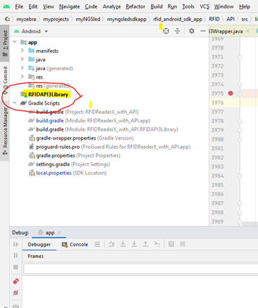Open Project panel settings gear
This screenshot has height=308, width=258.
tap(191, 31)
